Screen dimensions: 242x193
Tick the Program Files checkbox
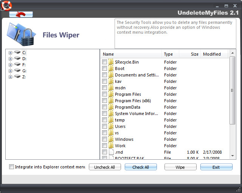point(104,94)
